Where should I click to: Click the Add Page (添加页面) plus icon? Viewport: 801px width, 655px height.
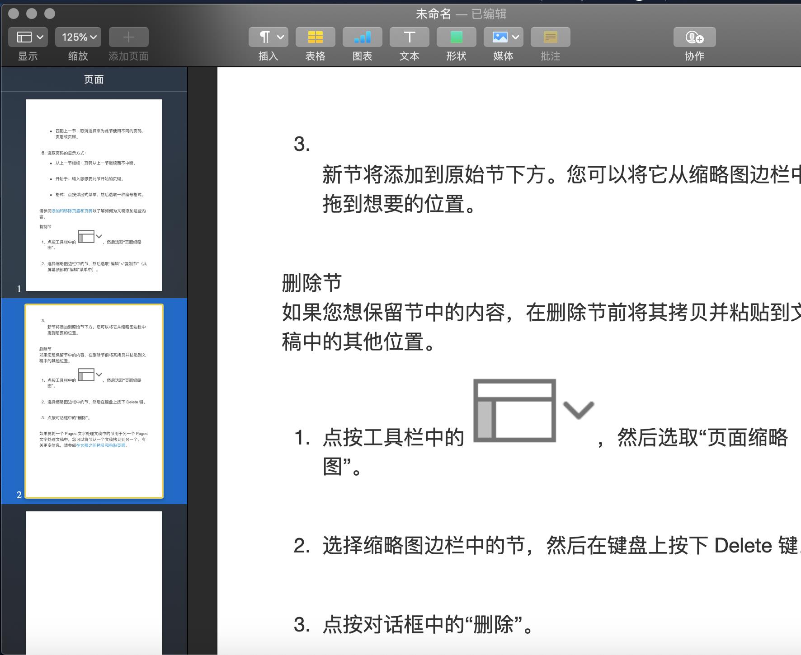tap(128, 37)
